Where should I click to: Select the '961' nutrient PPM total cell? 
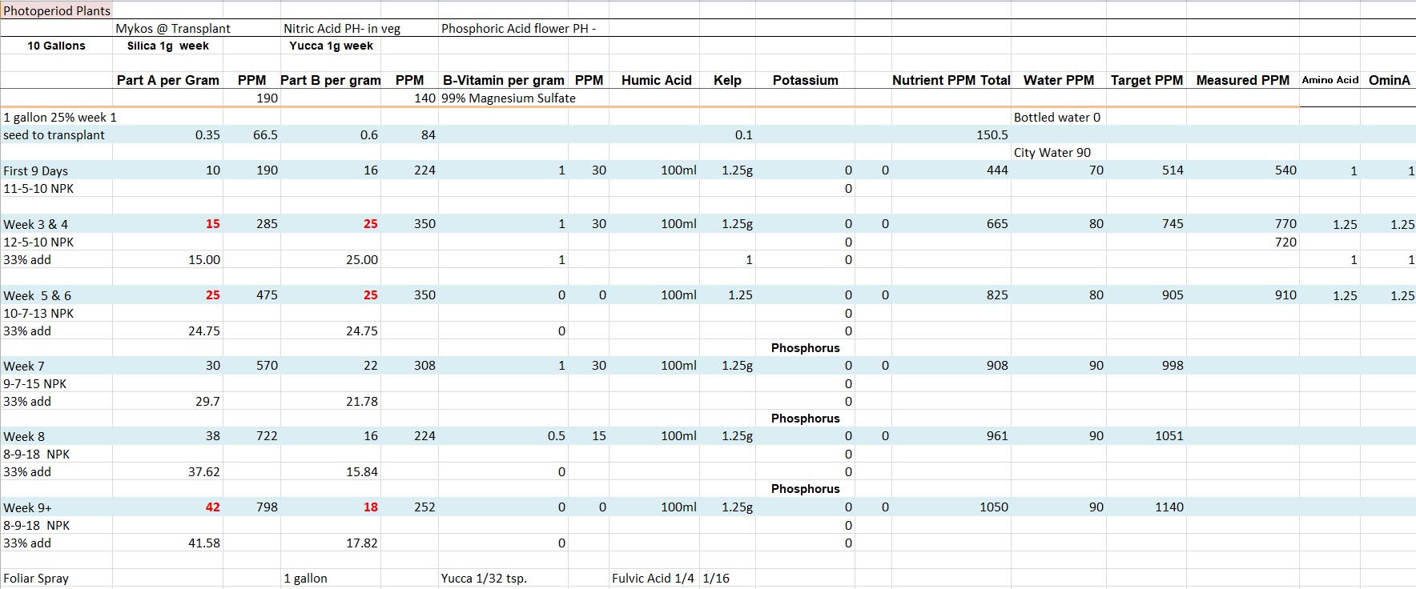(x=997, y=435)
